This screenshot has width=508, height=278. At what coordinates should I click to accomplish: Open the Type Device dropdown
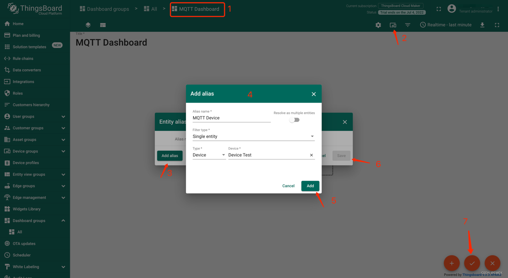[209, 155]
